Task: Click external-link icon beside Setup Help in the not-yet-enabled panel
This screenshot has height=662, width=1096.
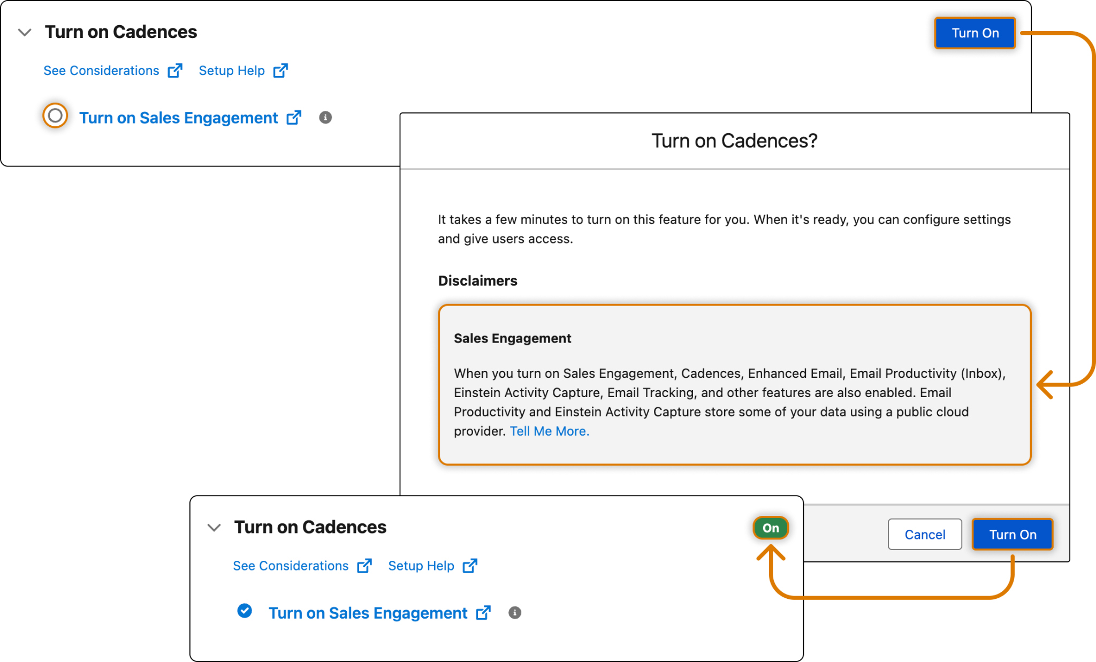Action: (280, 71)
